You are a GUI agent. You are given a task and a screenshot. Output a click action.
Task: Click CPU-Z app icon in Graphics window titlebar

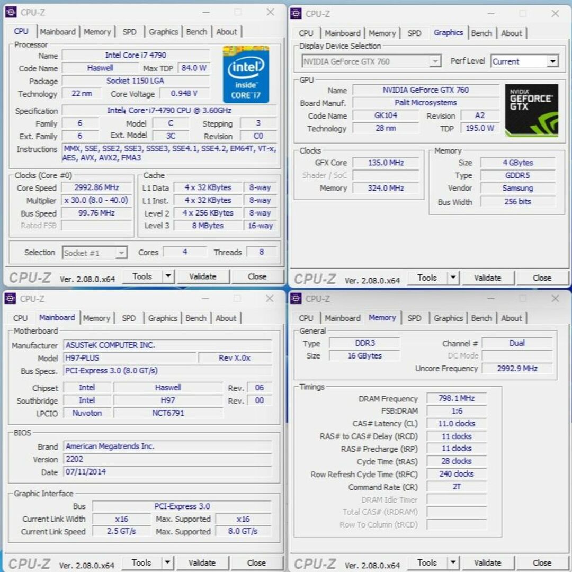point(296,13)
